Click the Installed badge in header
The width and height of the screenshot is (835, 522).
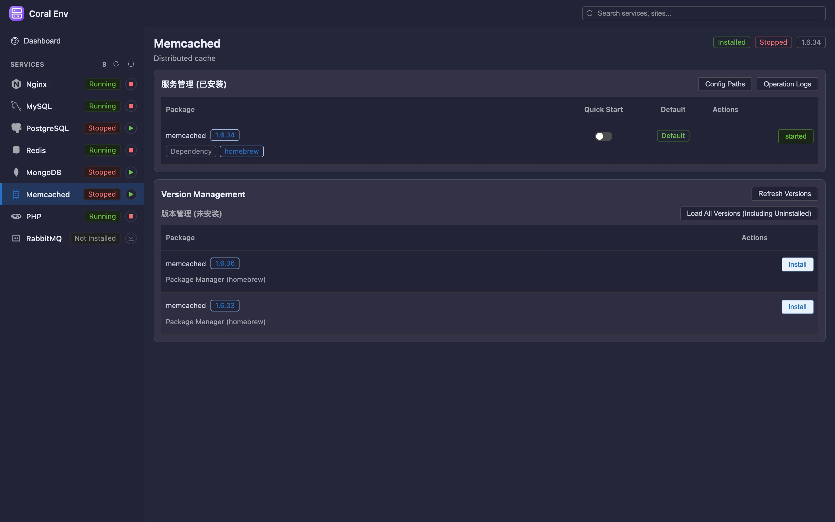(x=731, y=42)
